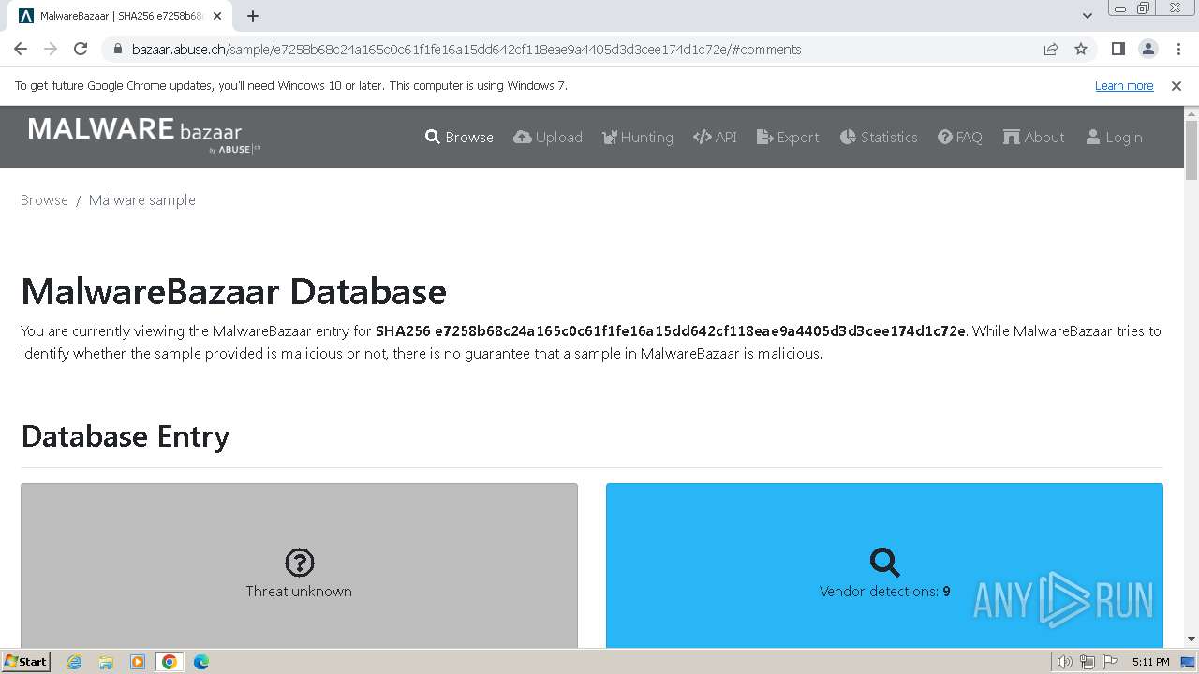Image resolution: width=1199 pixels, height=674 pixels.
Task: Click the vertical scrollbar thumb
Action: pos(1192,150)
